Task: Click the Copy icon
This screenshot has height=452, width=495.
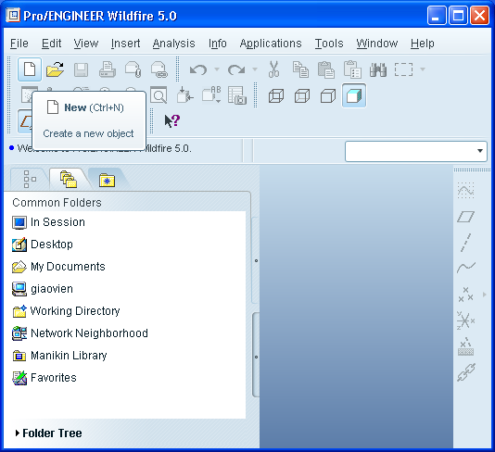Action: click(300, 69)
